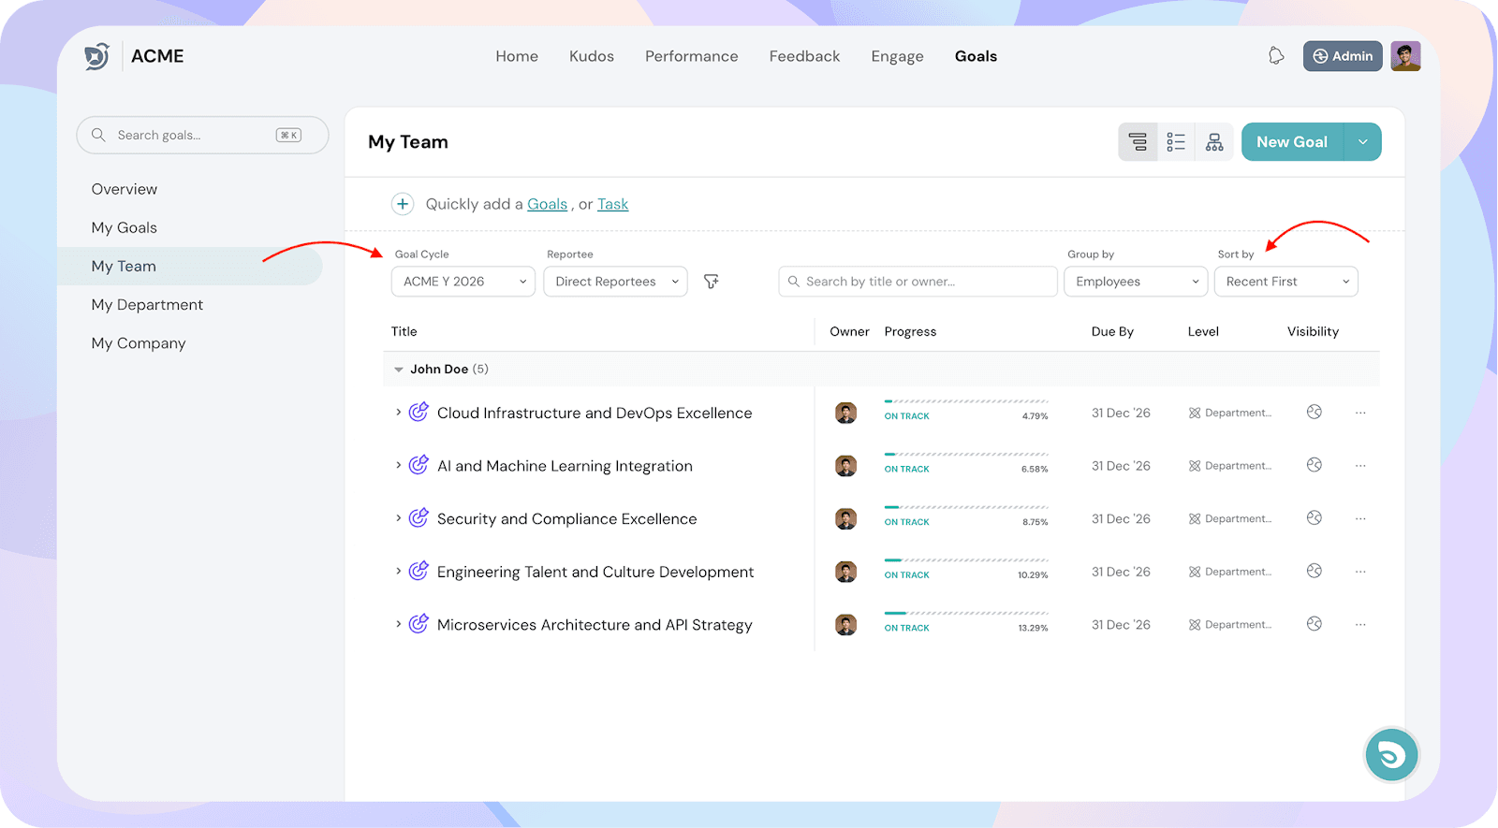Click the Engineering Talent goal progress bar
The width and height of the screenshot is (1498, 828).
point(965,561)
